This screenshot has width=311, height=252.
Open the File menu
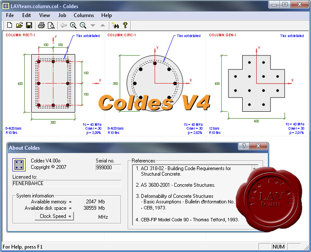click(10, 15)
